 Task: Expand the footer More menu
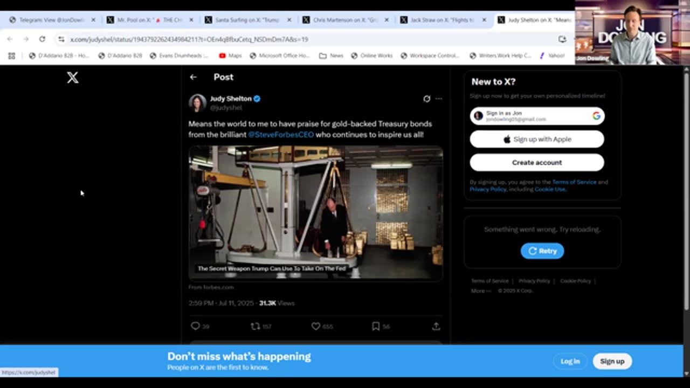coord(481,291)
